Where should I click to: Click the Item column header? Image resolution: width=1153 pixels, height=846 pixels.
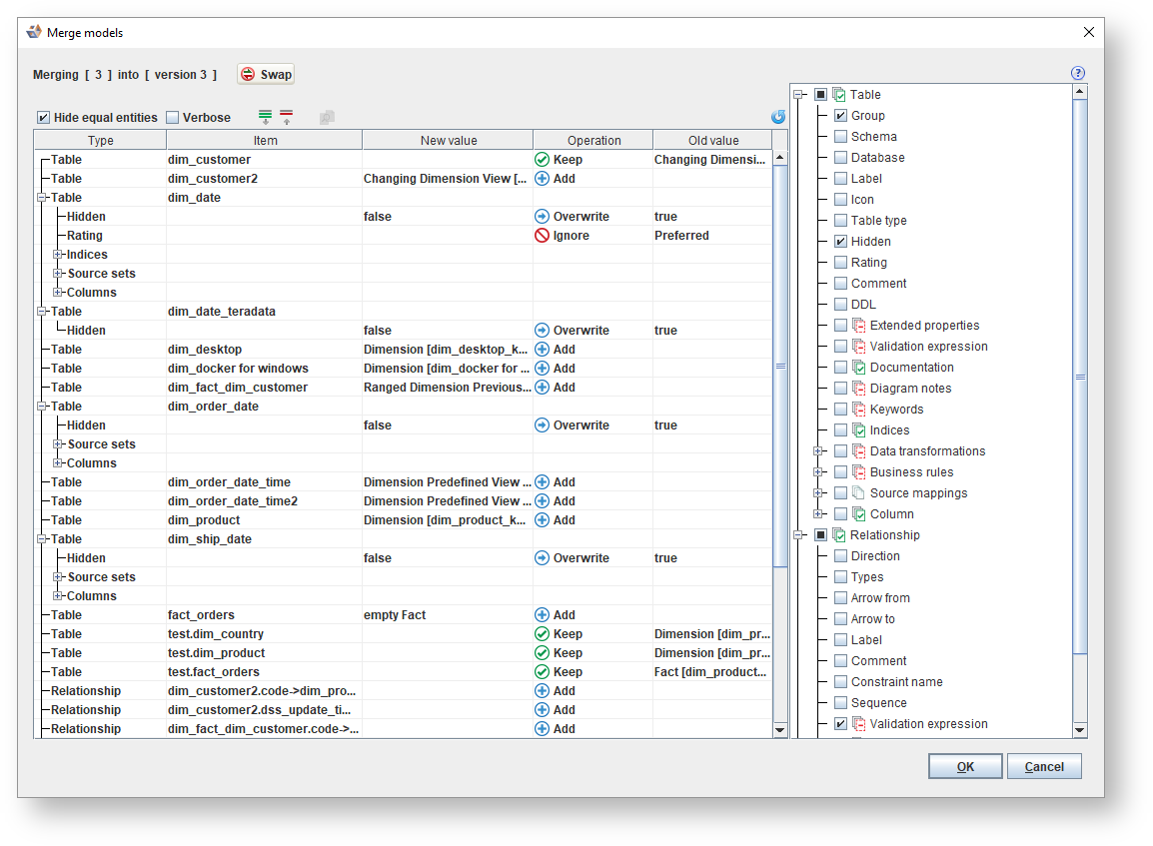point(265,141)
